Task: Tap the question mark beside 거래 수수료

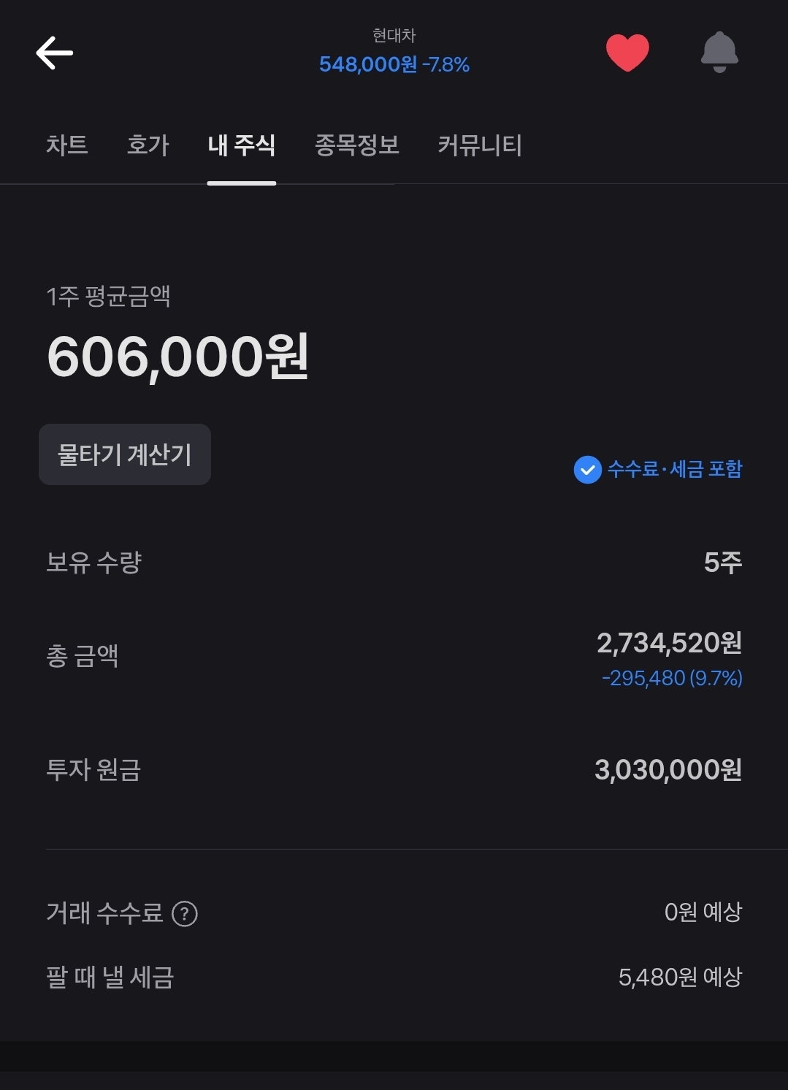Action: click(185, 913)
